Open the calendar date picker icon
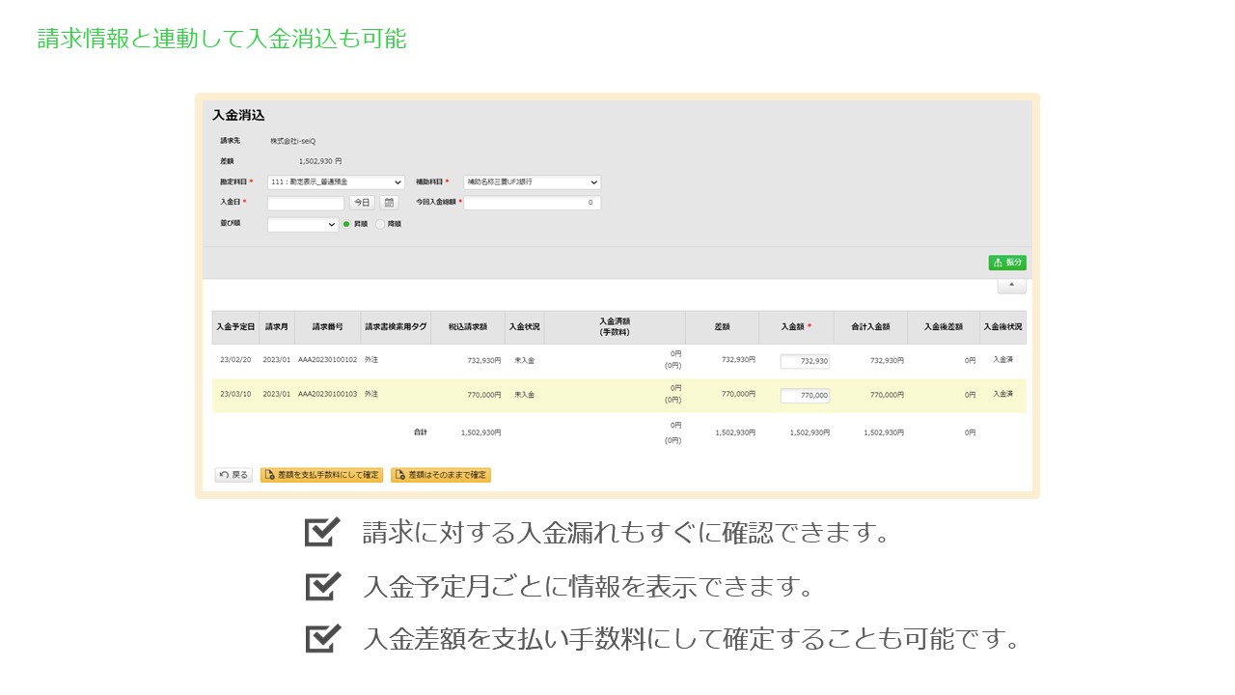Viewport: 1235px width, 695px height. point(388,203)
